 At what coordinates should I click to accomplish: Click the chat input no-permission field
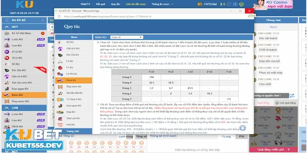(x=271, y=96)
